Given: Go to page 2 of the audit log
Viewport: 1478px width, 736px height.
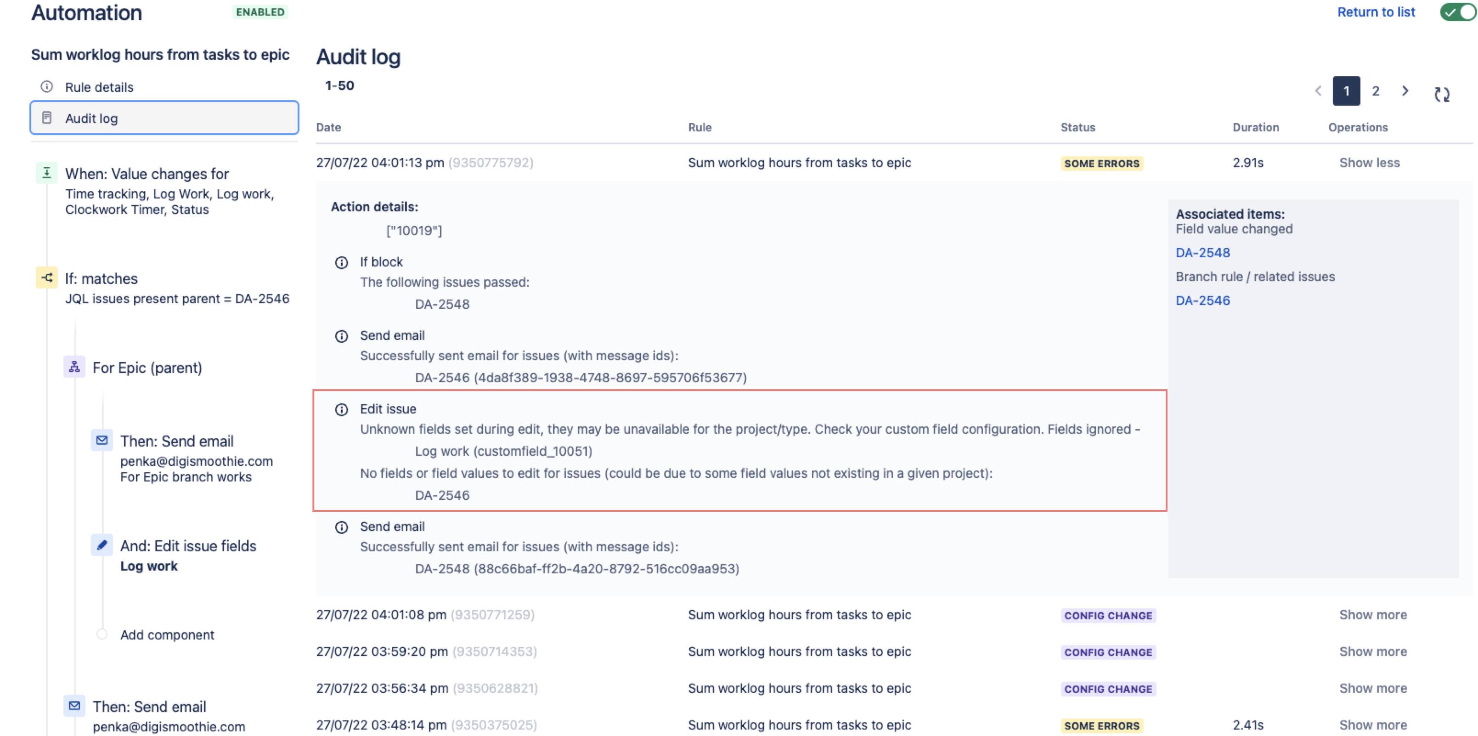Looking at the screenshot, I should (x=1375, y=91).
